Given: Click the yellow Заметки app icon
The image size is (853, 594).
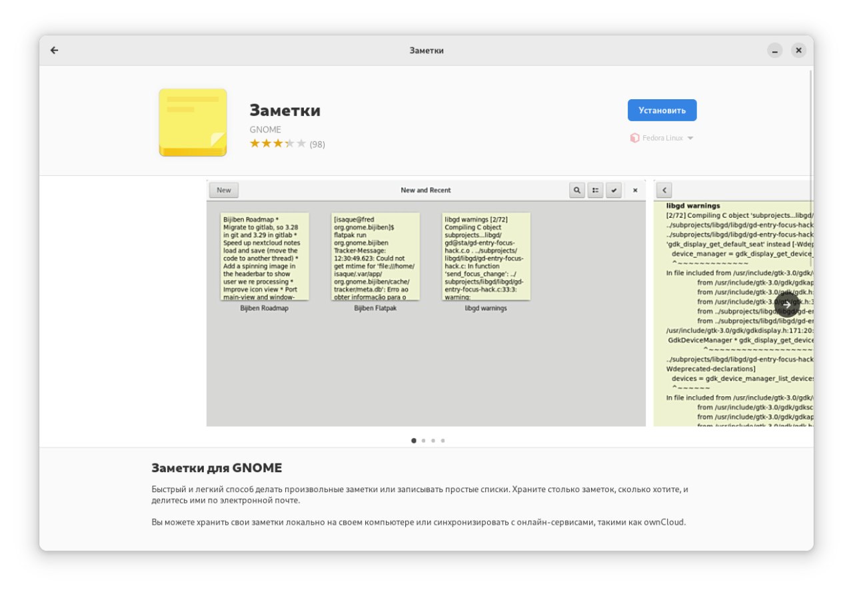Looking at the screenshot, I should pos(193,123).
